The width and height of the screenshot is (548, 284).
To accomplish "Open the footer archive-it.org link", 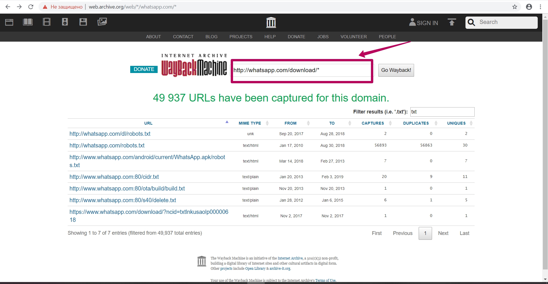I will [x=280, y=269].
